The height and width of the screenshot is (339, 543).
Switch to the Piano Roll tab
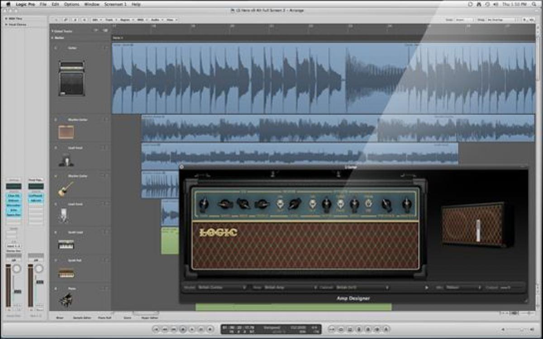[x=104, y=318]
